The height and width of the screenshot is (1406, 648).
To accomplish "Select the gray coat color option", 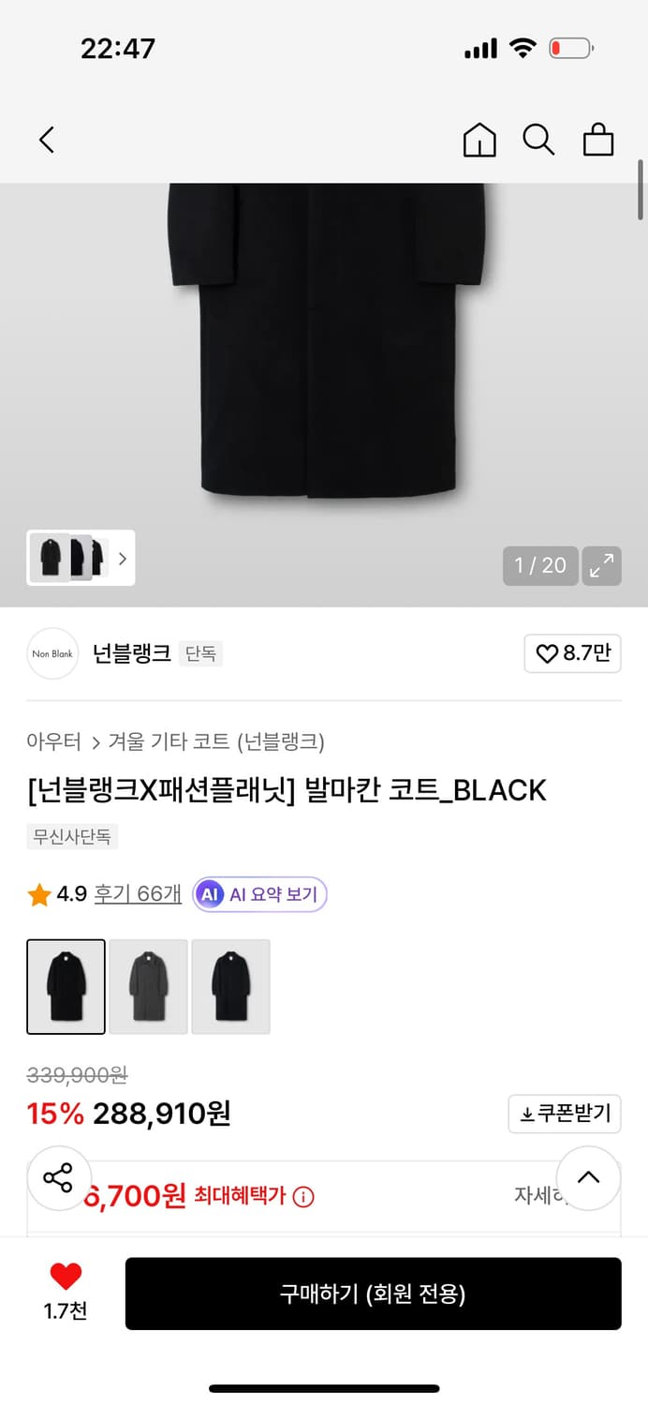I will tap(148, 986).
